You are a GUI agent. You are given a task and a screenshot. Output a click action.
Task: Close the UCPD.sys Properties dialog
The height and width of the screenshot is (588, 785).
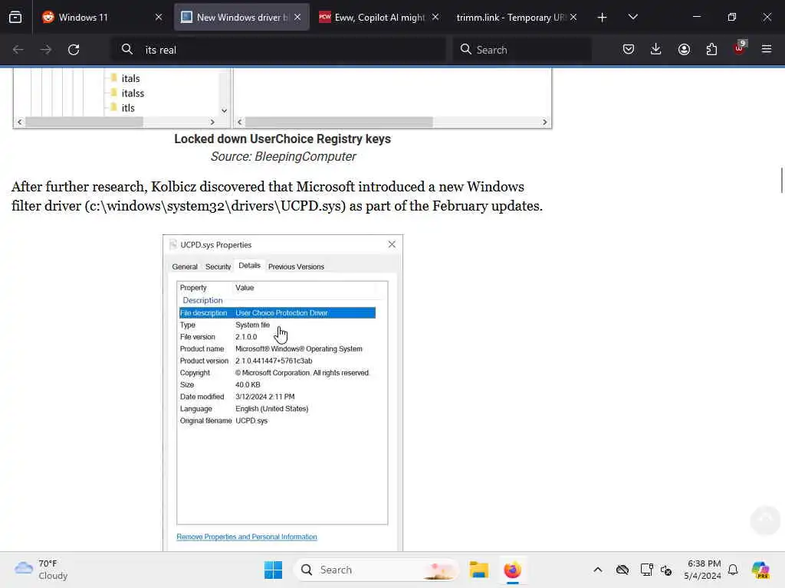[x=392, y=244]
